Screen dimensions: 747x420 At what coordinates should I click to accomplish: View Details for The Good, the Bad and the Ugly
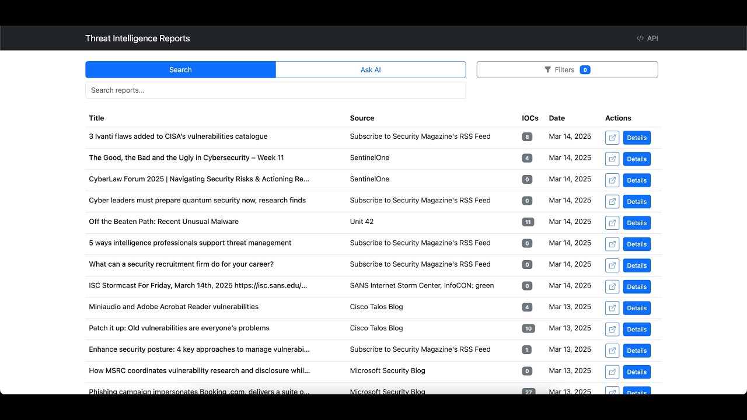[x=637, y=159]
